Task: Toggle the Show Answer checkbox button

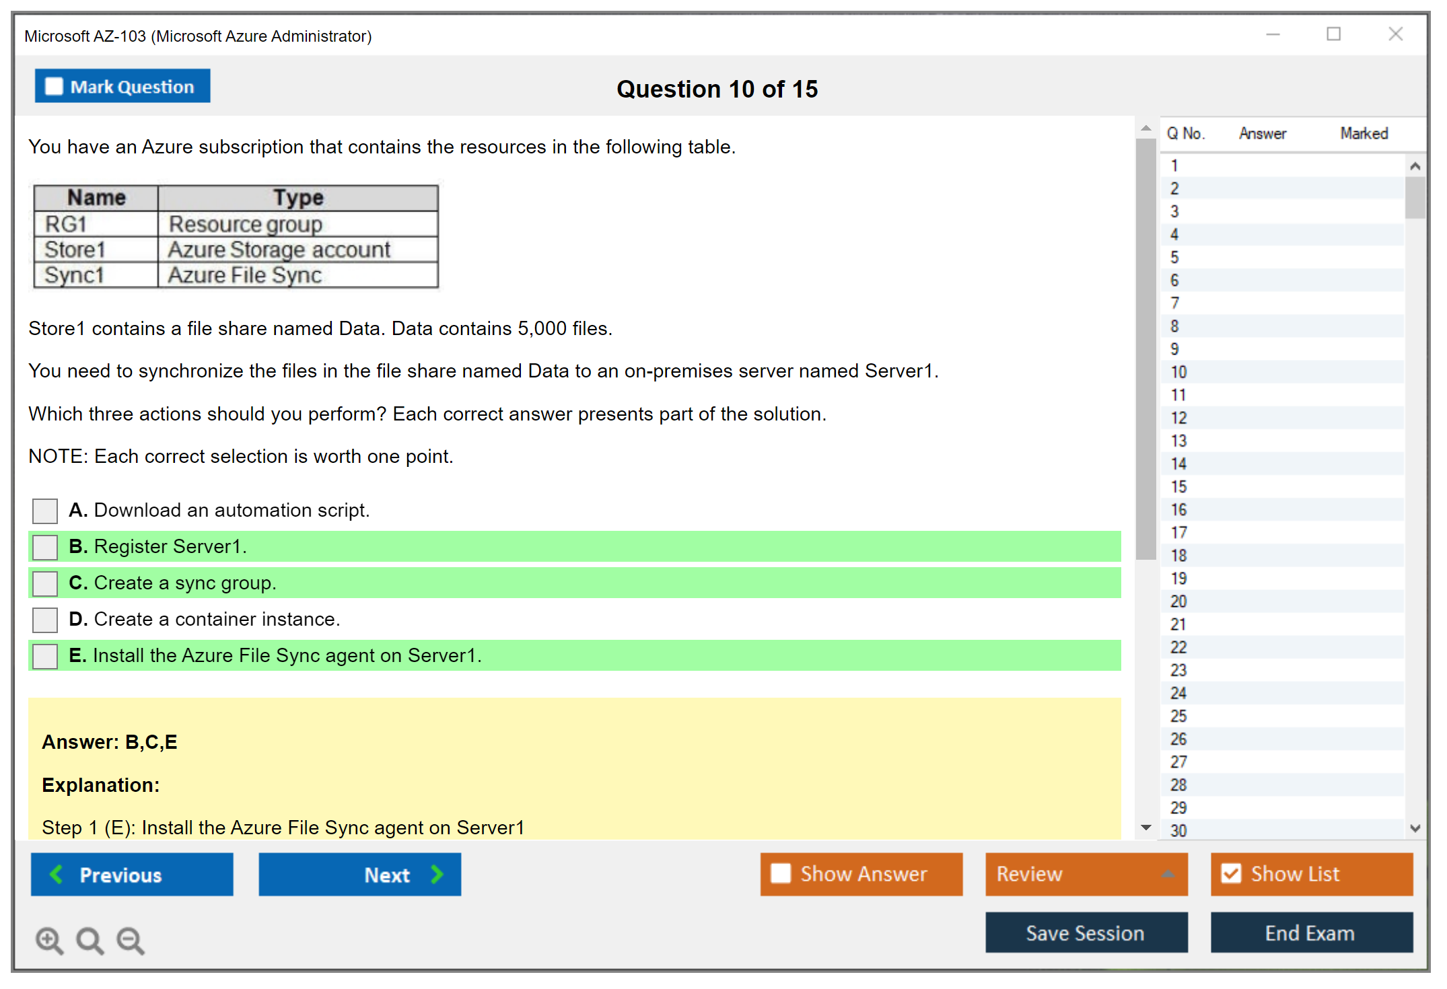Action: [781, 873]
